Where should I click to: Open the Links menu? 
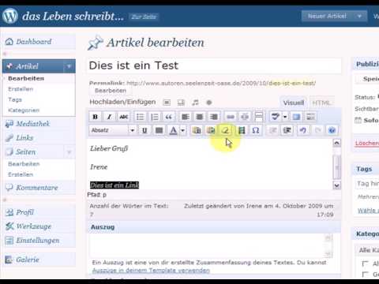click(x=24, y=137)
